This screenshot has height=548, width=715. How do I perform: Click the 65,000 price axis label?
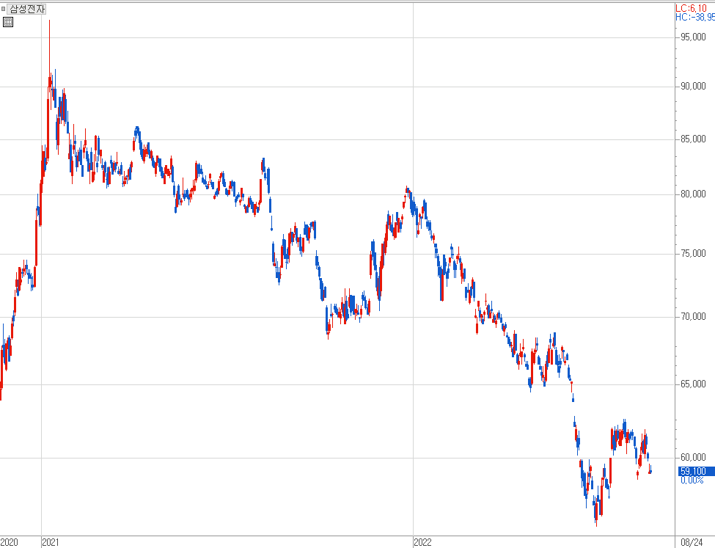click(x=693, y=384)
